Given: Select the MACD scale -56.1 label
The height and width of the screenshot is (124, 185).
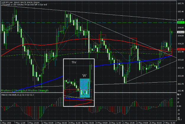Looking at the screenshot, I should 179,120.
